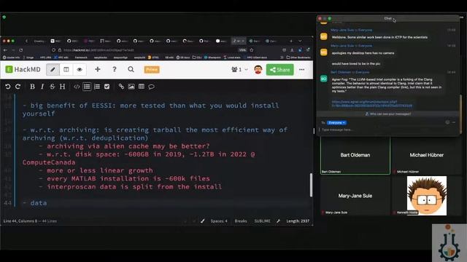Click the orange Prime badge

click(x=152, y=70)
